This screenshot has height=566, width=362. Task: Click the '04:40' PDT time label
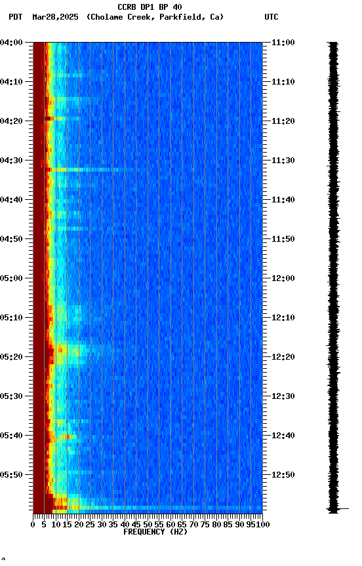(11, 200)
